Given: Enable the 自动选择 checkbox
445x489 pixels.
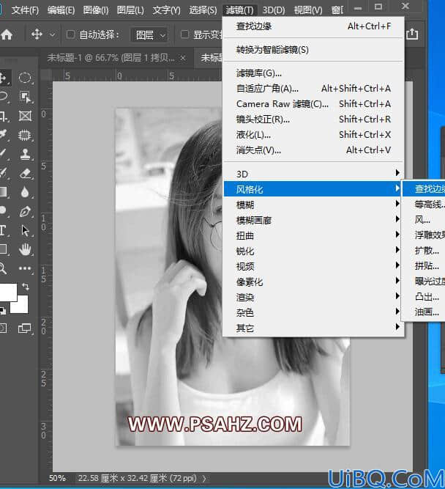Looking at the screenshot, I should tap(70, 34).
